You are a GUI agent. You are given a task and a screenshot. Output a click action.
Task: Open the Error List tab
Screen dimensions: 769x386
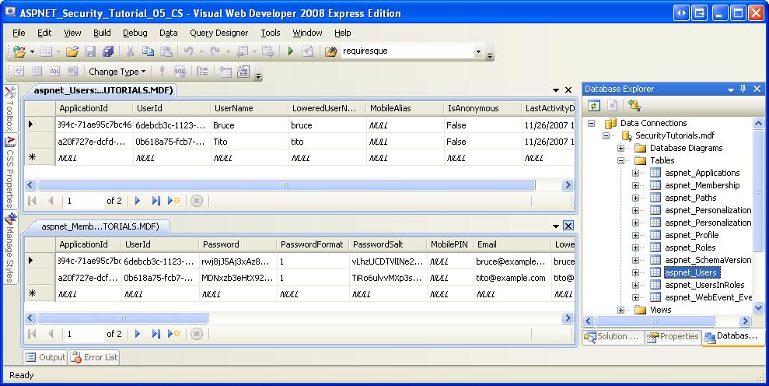pyautogui.click(x=94, y=357)
